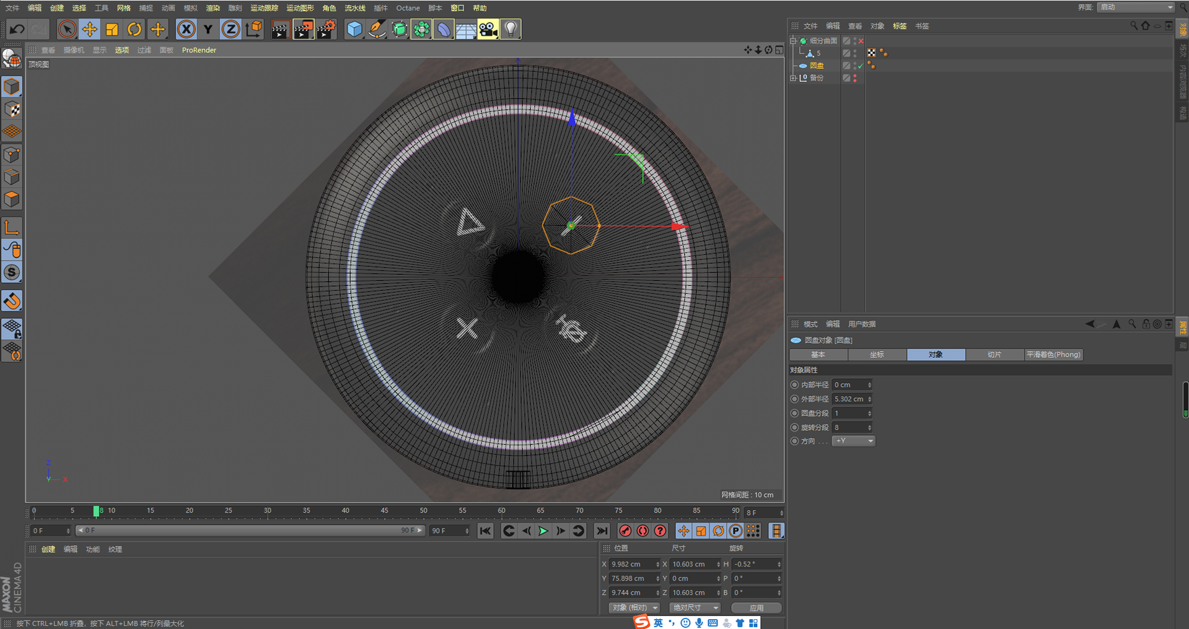Enable Polygons mode in left sidebar

(x=12, y=199)
